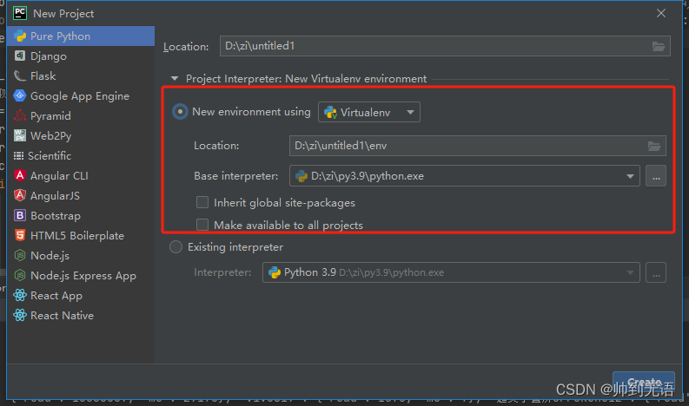Choose the HTML5 Boilerplate project type

pyautogui.click(x=81, y=235)
